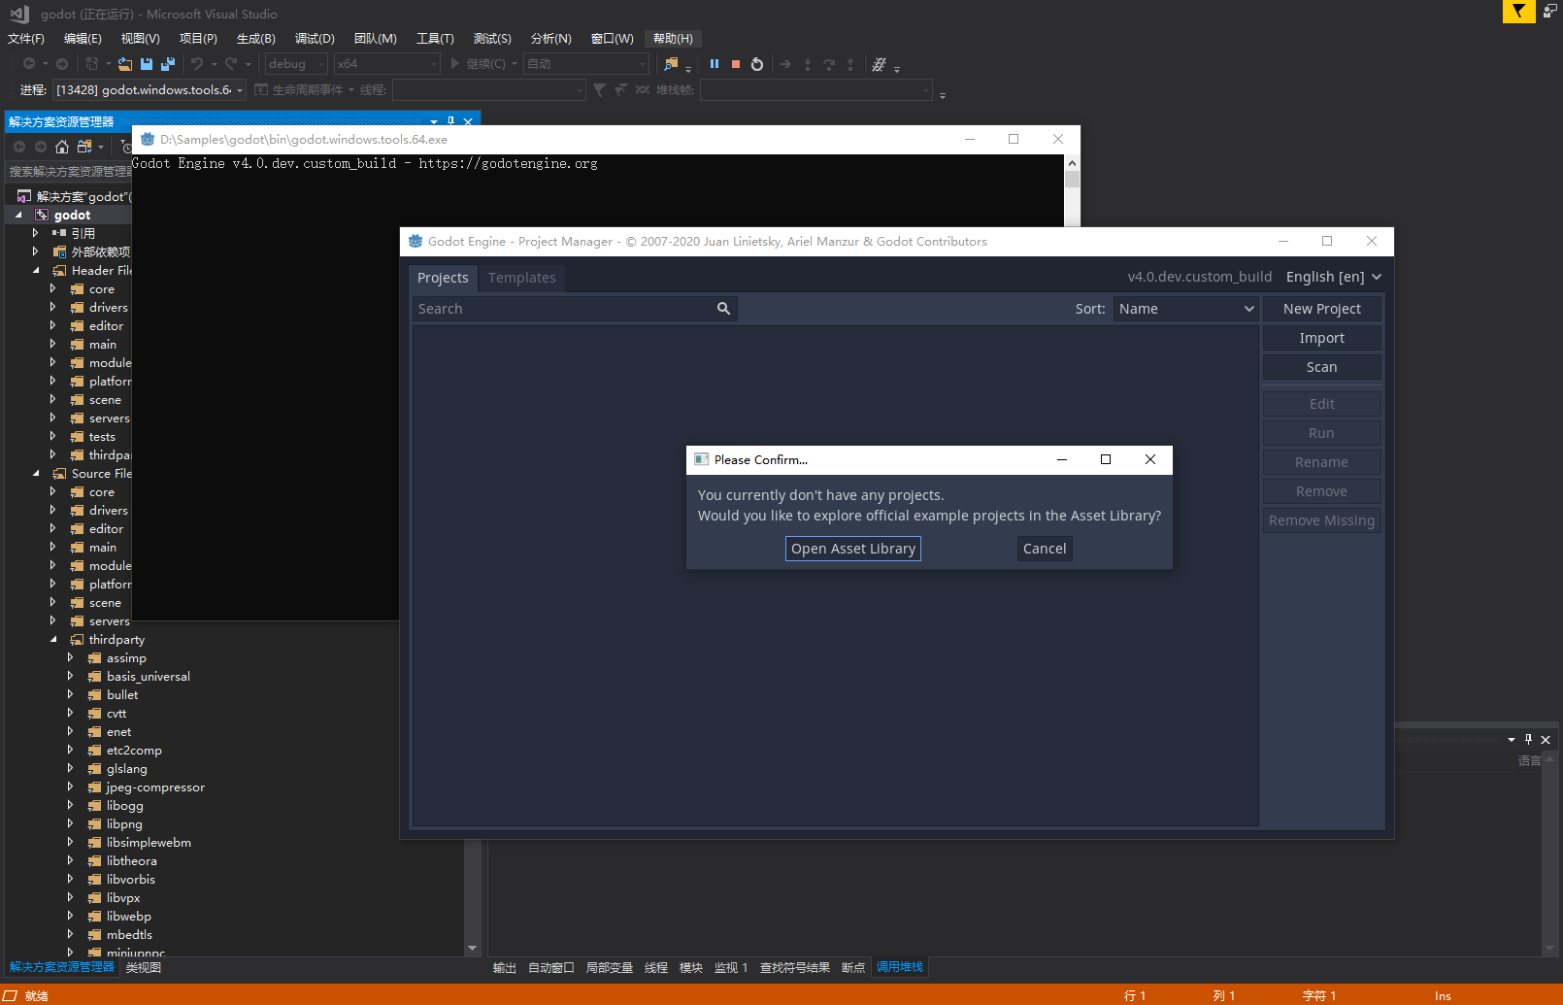Click the Step Into arrow

(808, 64)
